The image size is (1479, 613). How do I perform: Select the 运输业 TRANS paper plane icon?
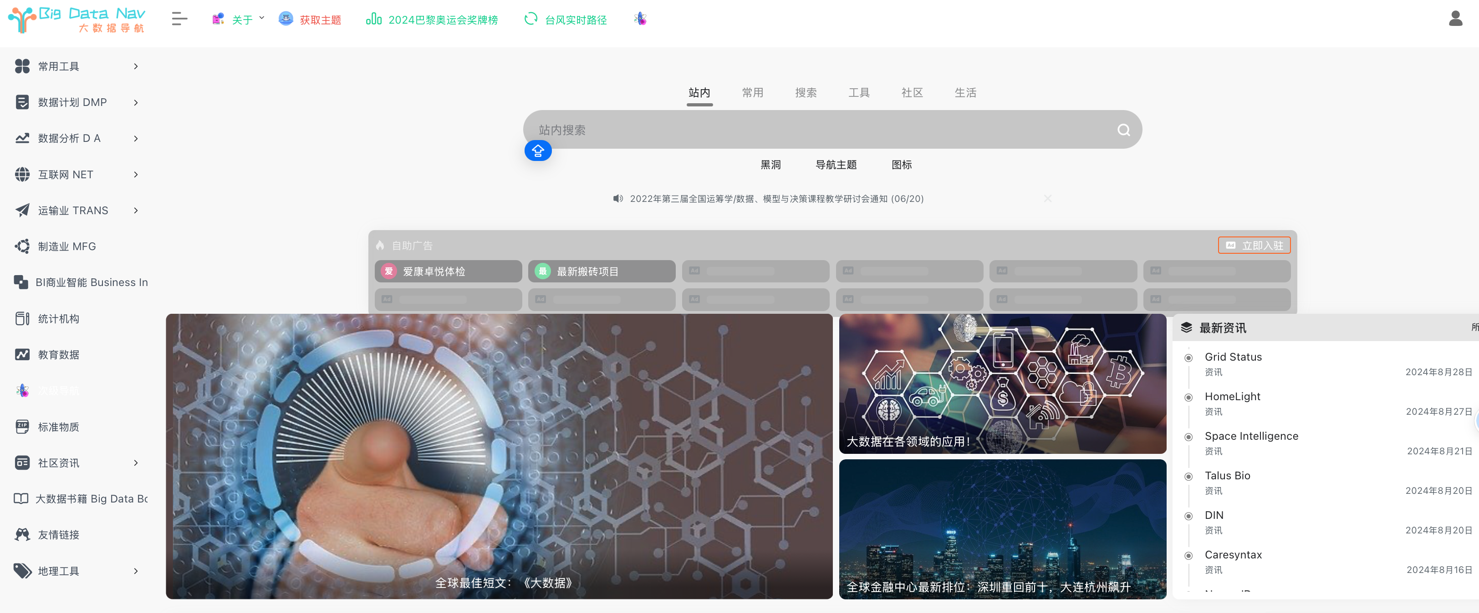click(x=22, y=210)
